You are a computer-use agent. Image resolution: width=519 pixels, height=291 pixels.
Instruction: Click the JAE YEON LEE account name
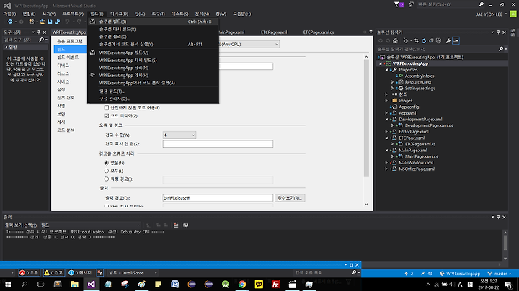(489, 14)
